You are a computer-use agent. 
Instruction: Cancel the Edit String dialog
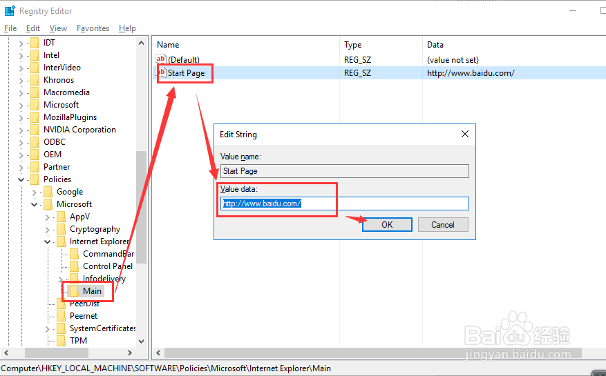pyautogui.click(x=443, y=225)
